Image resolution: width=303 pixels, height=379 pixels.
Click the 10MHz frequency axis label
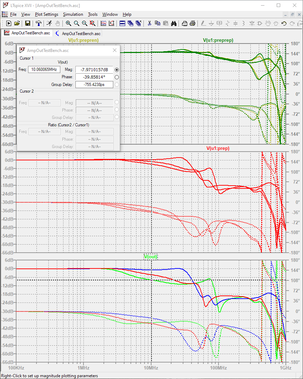point(151,368)
